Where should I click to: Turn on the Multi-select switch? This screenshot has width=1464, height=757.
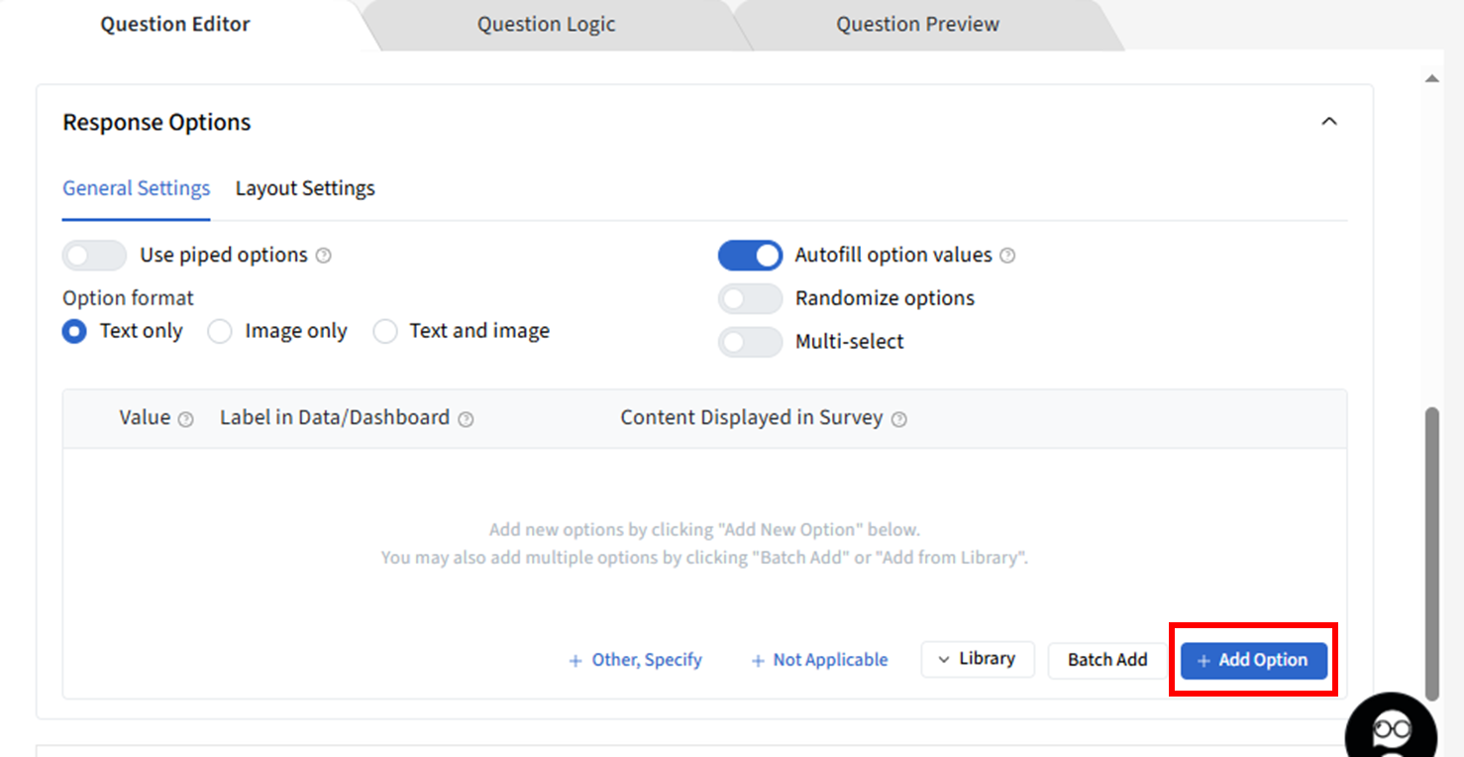coord(750,342)
